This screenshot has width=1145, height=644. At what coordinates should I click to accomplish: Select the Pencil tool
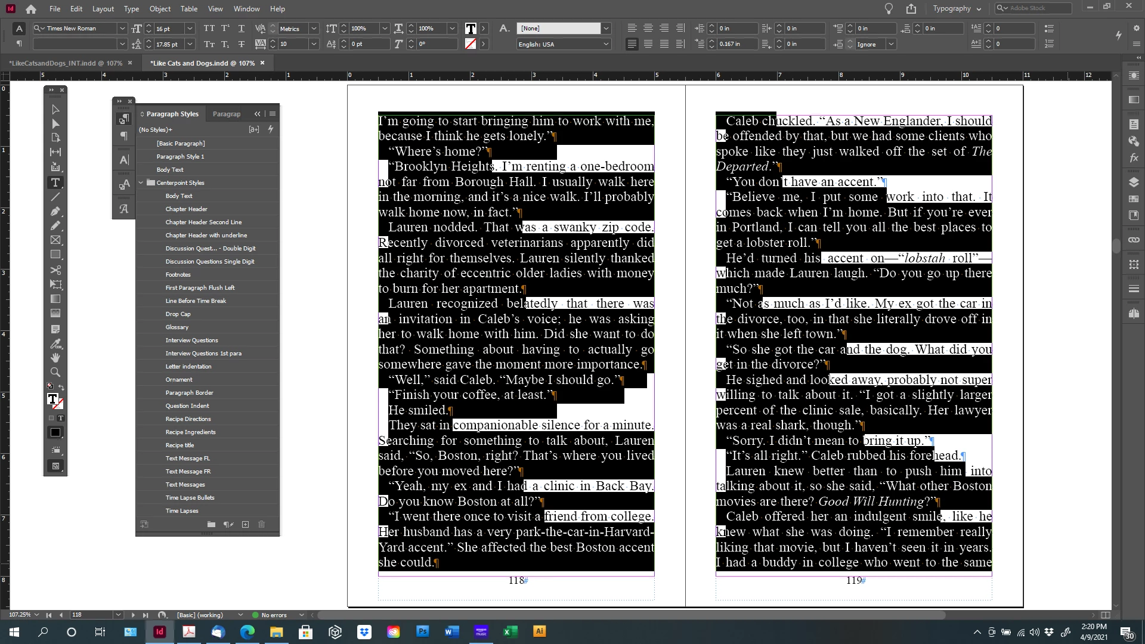pos(55,225)
